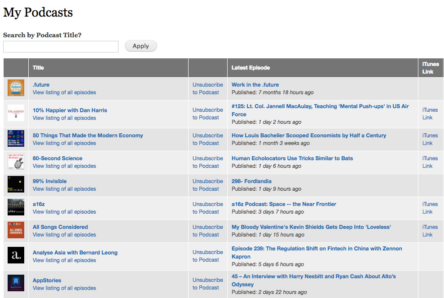View all episodes of 60-Second Science
Viewport: 444px width, 298px height.
(x=64, y=166)
